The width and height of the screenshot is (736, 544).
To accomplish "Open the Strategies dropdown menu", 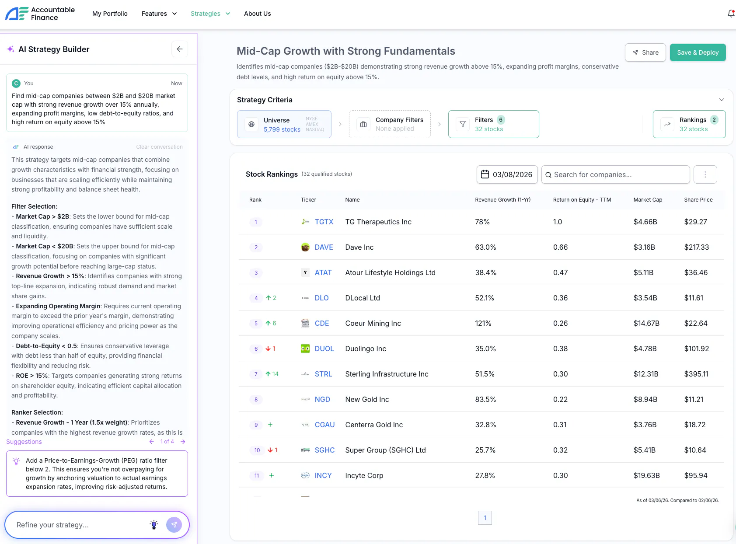I will (x=210, y=14).
